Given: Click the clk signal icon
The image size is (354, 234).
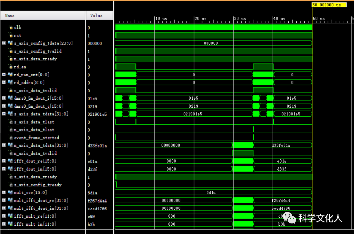Looking at the screenshot, I should (x=10, y=27).
